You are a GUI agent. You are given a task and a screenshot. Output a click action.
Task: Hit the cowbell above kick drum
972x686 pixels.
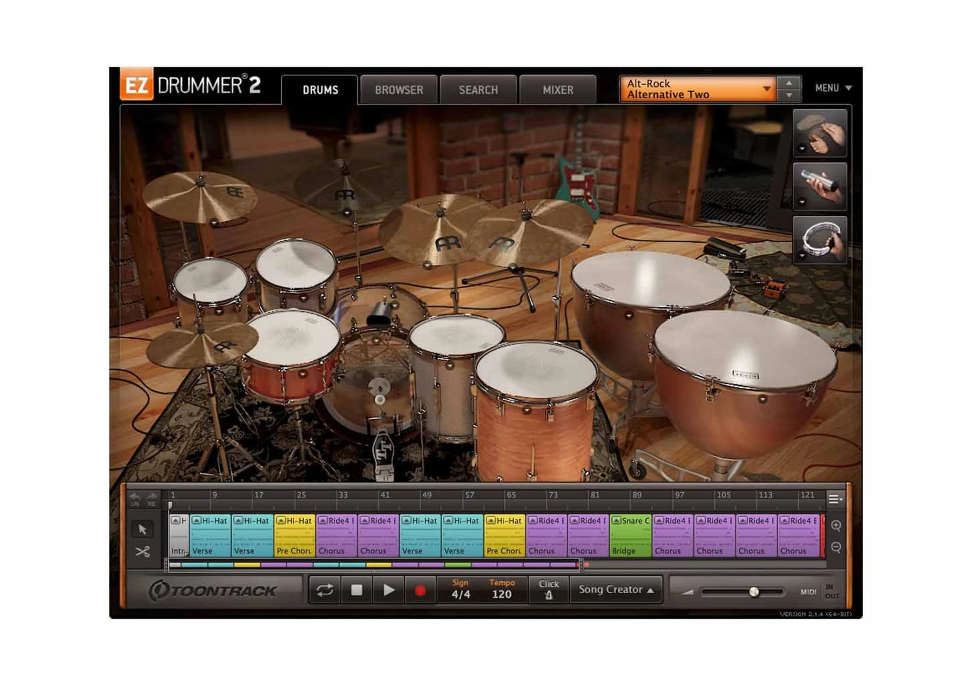click(380, 313)
